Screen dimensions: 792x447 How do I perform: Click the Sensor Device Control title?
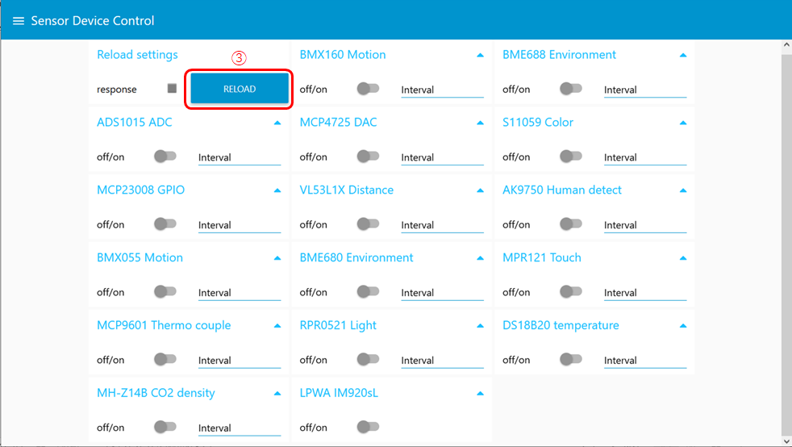[93, 21]
